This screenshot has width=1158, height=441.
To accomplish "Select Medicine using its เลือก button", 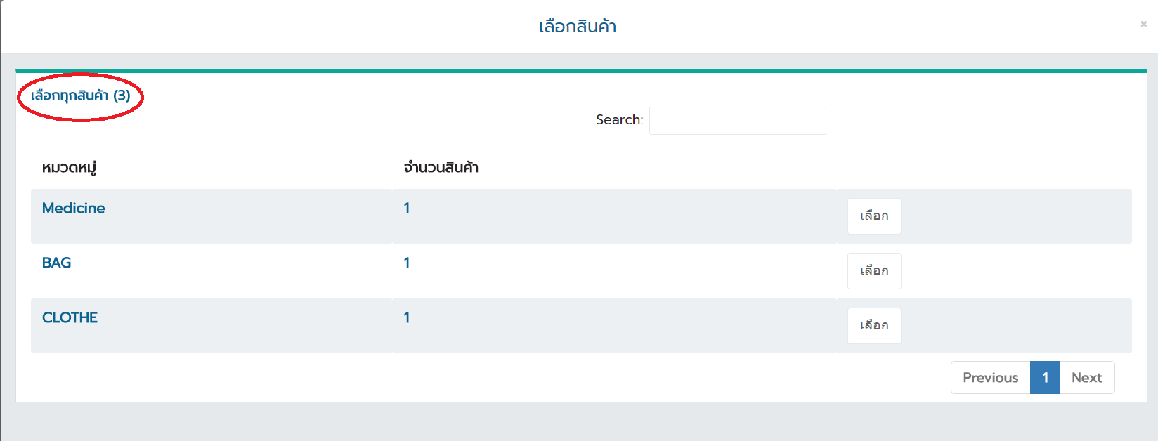I will pos(874,216).
